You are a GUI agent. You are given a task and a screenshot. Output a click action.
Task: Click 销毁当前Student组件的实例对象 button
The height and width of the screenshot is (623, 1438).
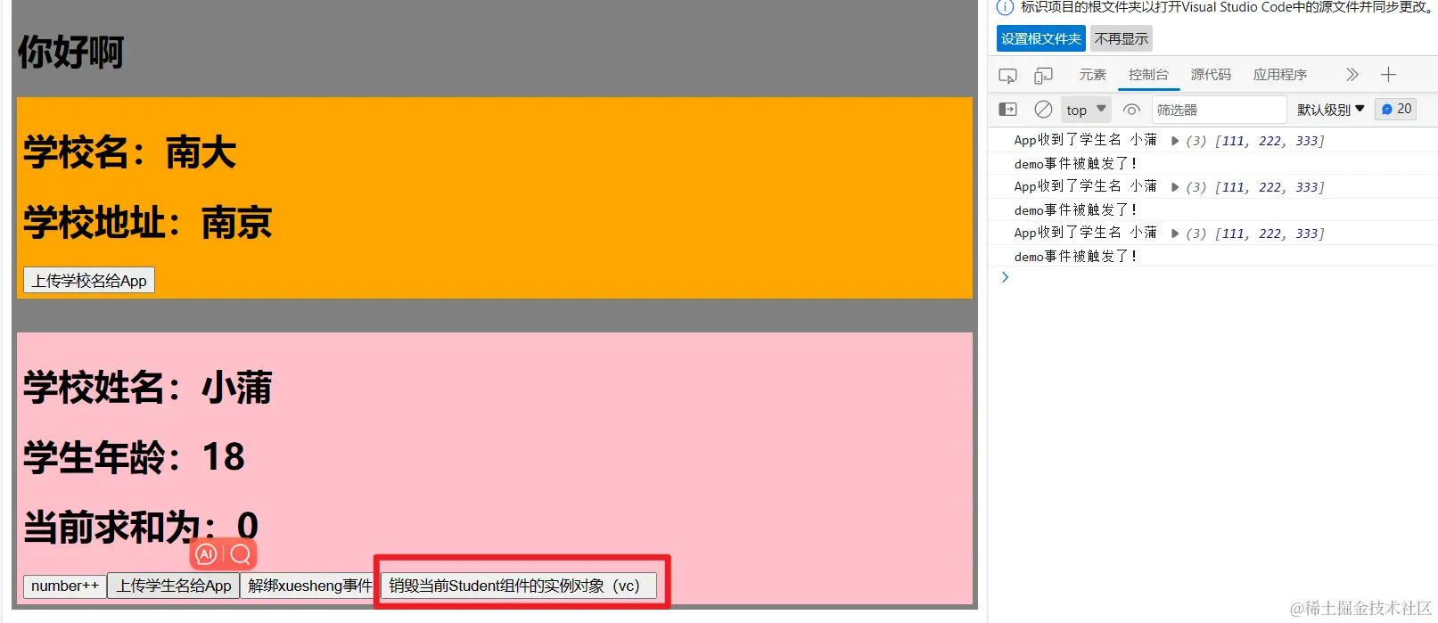pyautogui.click(x=518, y=586)
